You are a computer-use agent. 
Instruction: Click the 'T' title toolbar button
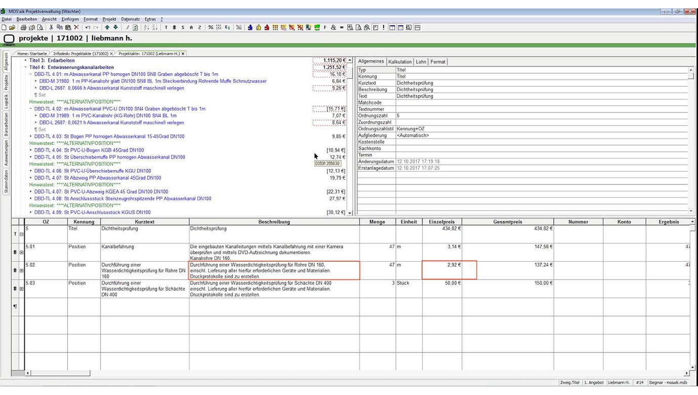[x=166, y=27]
